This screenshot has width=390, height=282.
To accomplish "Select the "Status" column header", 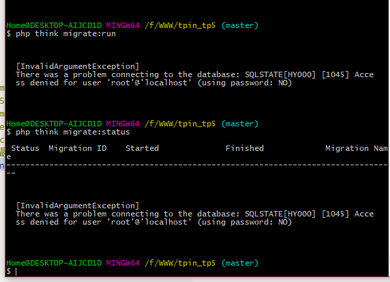I will (x=25, y=148).
